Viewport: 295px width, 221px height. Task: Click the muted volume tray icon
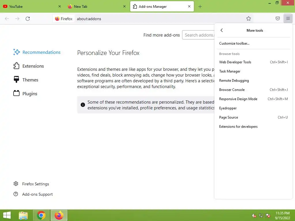pyautogui.click(x=254, y=216)
